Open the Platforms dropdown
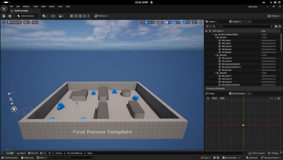 (101, 16)
